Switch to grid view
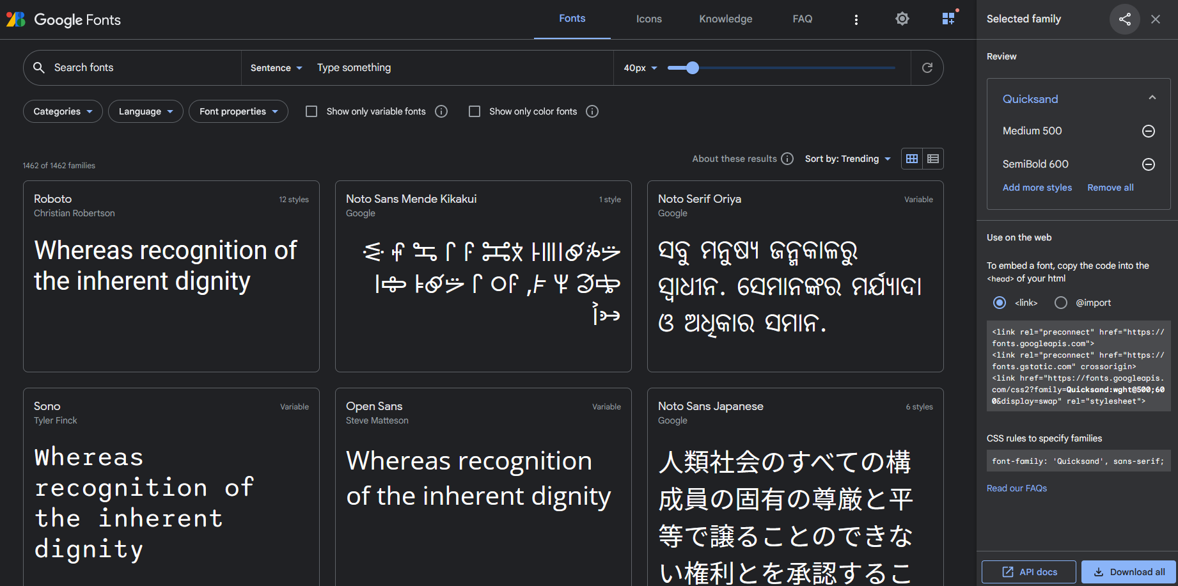The width and height of the screenshot is (1178, 586). click(x=912, y=159)
